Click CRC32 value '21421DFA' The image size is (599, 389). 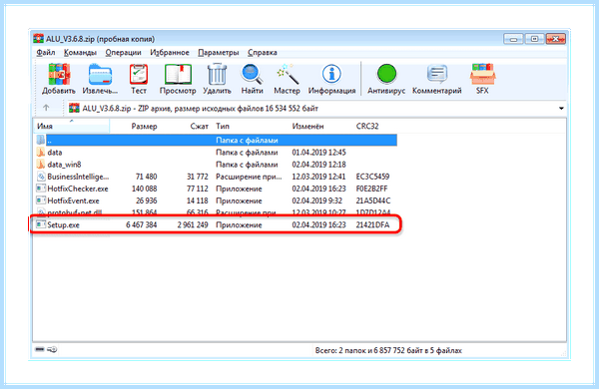(x=372, y=224)
